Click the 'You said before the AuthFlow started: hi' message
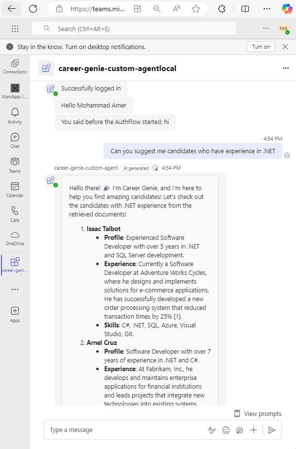 pos(115,122)
